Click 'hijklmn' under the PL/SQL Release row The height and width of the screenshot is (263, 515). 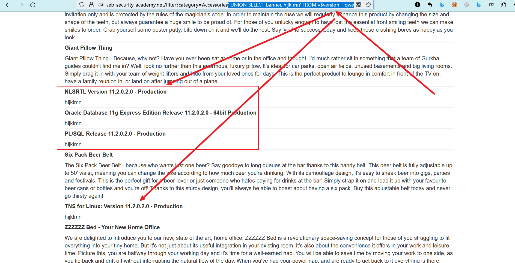(73, 144)
